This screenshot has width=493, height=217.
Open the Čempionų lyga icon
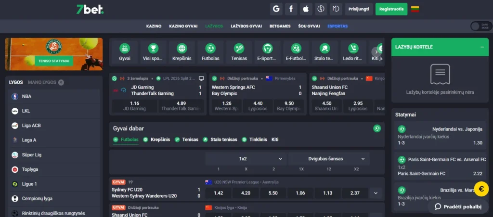[x=15, y=198]
